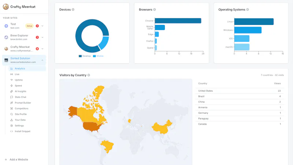Click the United States table row

click(240, 91)
